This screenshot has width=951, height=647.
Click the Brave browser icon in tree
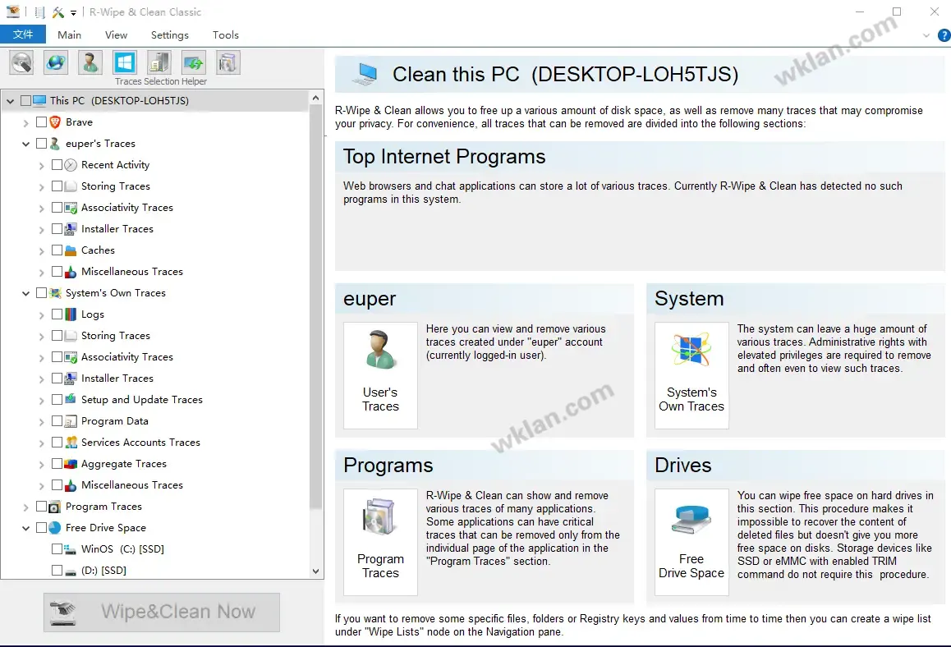coord(55,122)
